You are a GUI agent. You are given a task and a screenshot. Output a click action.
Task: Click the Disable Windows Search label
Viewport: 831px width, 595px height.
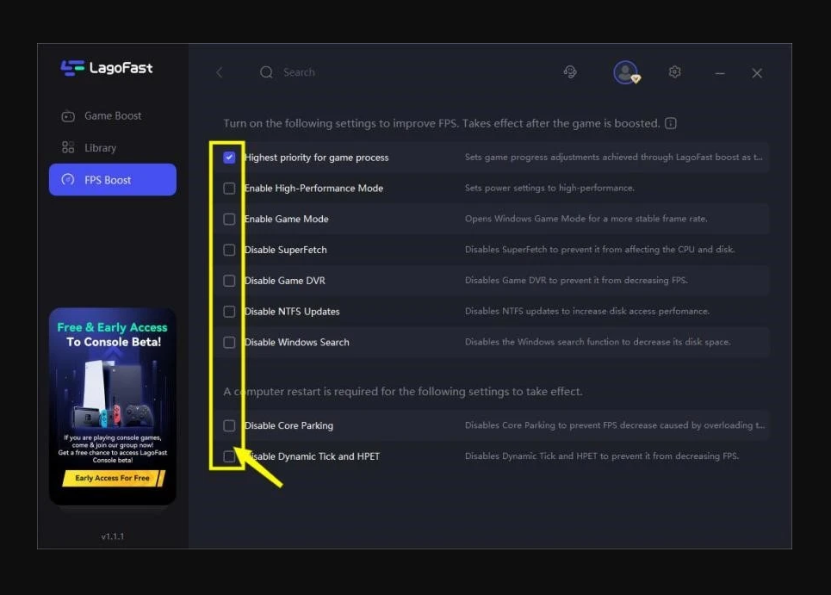[297, 342]
